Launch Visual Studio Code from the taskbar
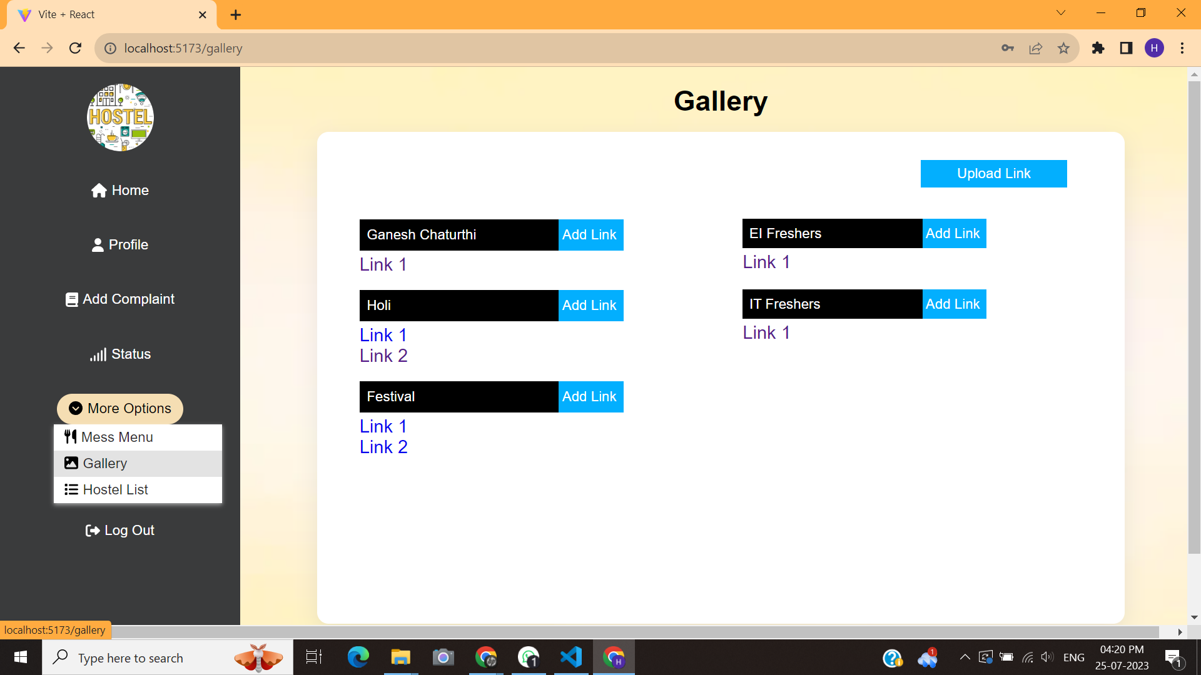This screenshot has width=1201, height=675. 570,657
